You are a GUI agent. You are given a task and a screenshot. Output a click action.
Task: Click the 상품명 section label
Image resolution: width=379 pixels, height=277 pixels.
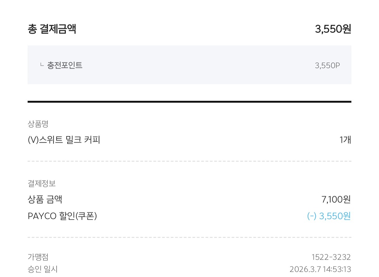pyautogui.click(x=38, y=124)
